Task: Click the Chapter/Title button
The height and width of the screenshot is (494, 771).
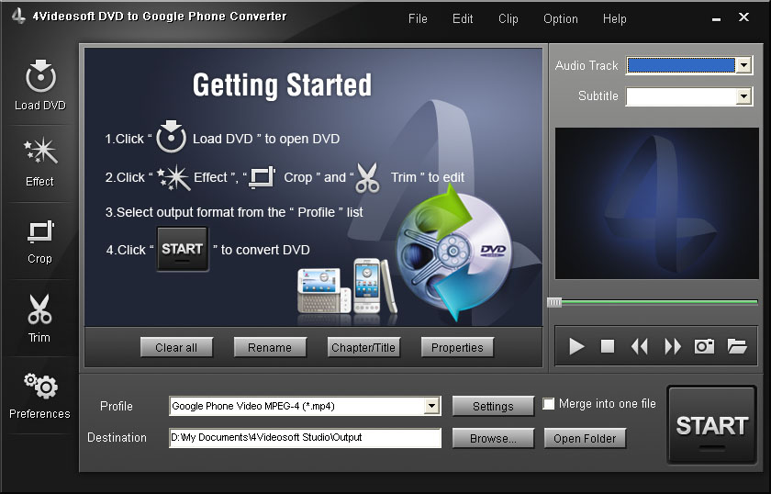Action: pyautogui.click(x=363, y=347)
